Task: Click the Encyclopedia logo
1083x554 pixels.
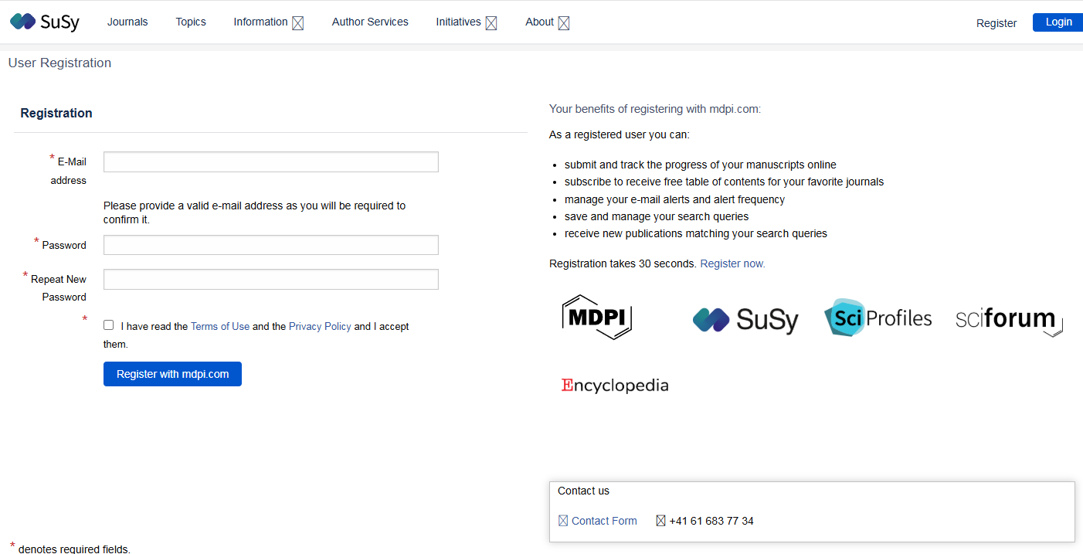Action: (615, 385)
